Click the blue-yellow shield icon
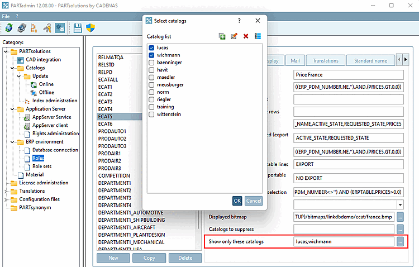The height and width of the screenshot is (267, 419). tap(91, 28)
